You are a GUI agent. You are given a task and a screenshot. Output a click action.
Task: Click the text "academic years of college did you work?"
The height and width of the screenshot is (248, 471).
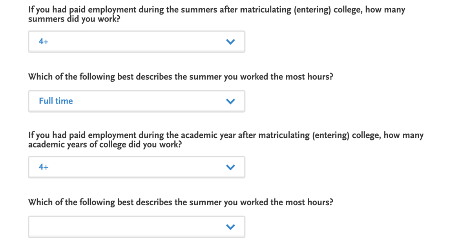pos(105,145)
